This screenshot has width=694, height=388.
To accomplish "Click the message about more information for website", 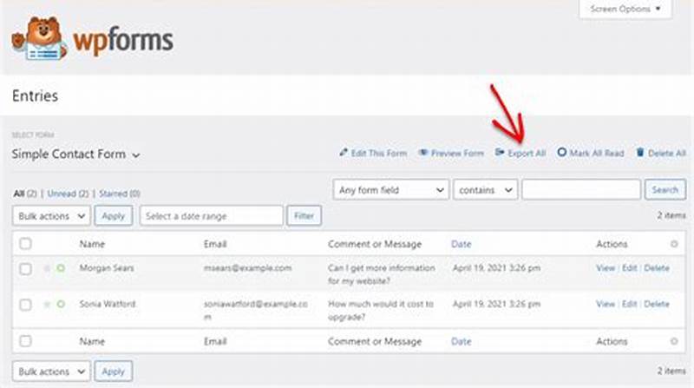I will pos(382,274).
